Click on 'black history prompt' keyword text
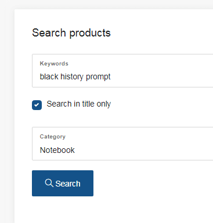213x223 pixels. (75, 77)
